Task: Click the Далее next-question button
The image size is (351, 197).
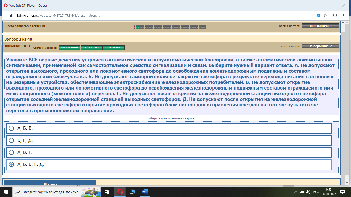Action: (x=50, y=183)
